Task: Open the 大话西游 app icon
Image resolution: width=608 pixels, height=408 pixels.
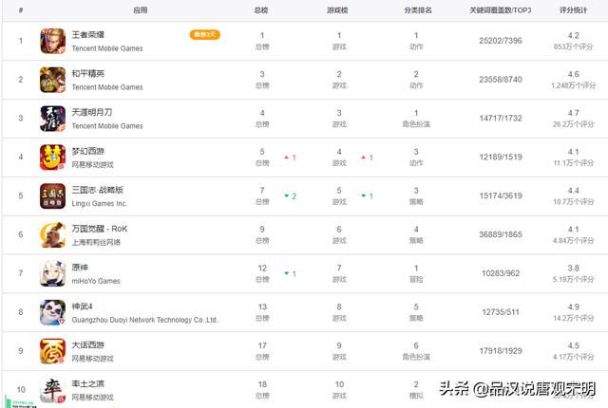Action: click(53, 351)
